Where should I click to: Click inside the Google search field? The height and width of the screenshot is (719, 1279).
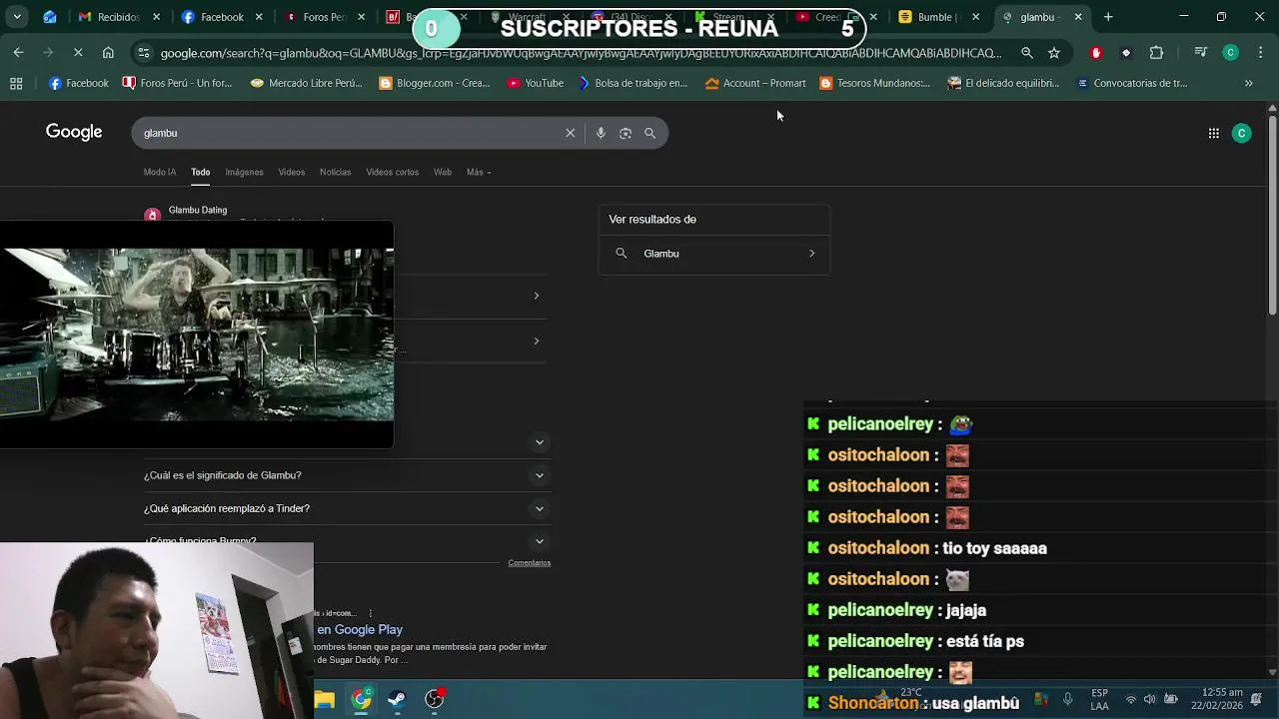click(x=350, y=133)
